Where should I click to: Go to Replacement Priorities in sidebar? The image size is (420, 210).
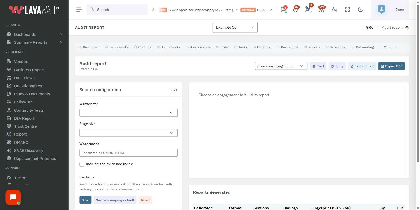click(35, 159)
